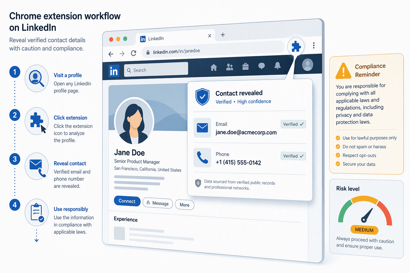The image size is (410, 273).
Task: Open the Jobs briefcase icon
Action: tap(246, 66)
